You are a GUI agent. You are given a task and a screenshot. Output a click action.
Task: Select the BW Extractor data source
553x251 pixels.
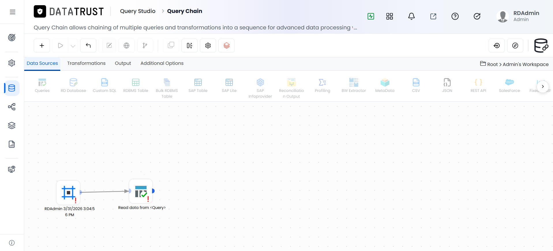(x=354, y=86)
